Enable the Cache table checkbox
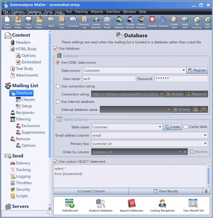The image size is (213, 218). (185, 127)
